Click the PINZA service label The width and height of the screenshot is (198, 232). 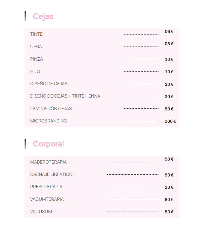click(x=37, y=59)
